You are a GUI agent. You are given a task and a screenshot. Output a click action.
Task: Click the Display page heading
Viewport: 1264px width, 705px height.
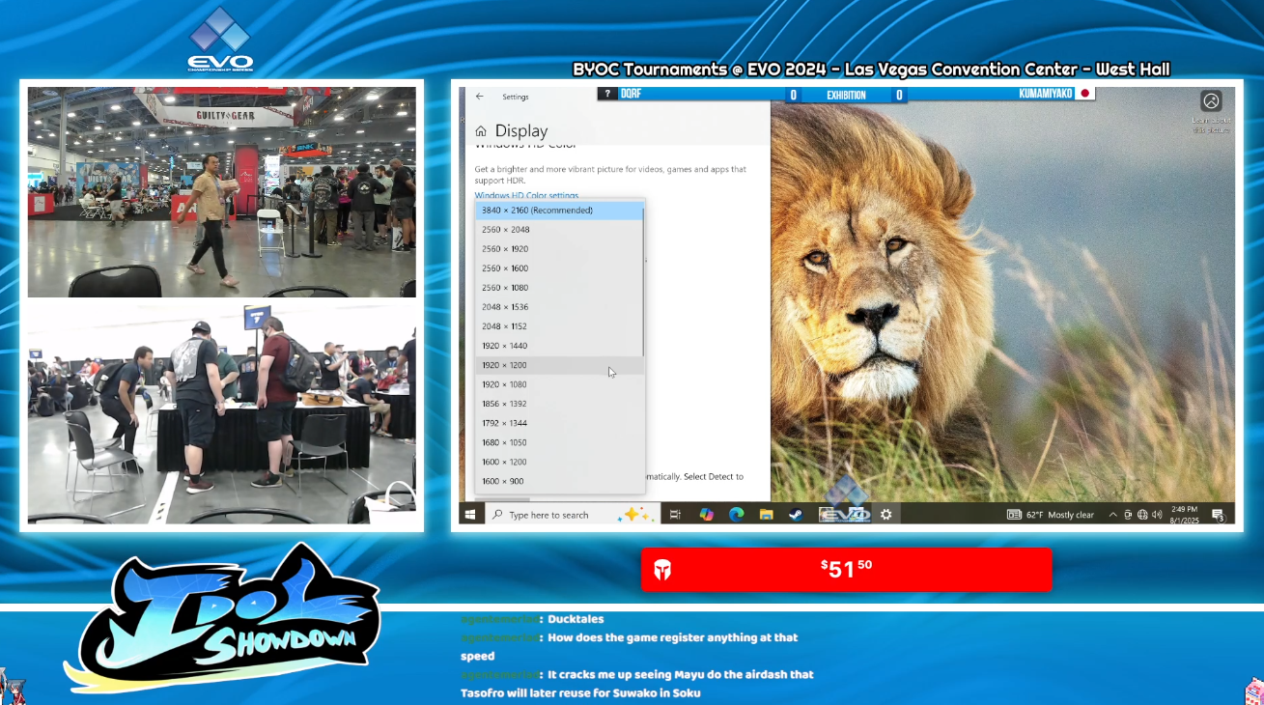[521, 130]
